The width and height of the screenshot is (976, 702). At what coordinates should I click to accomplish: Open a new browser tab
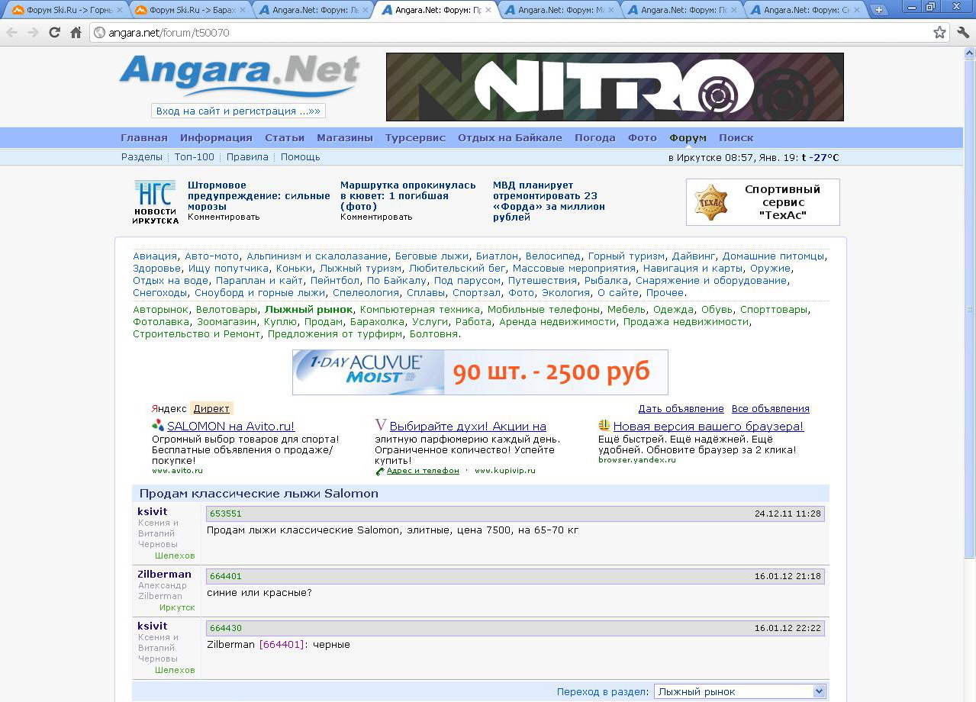coord(879,10)
